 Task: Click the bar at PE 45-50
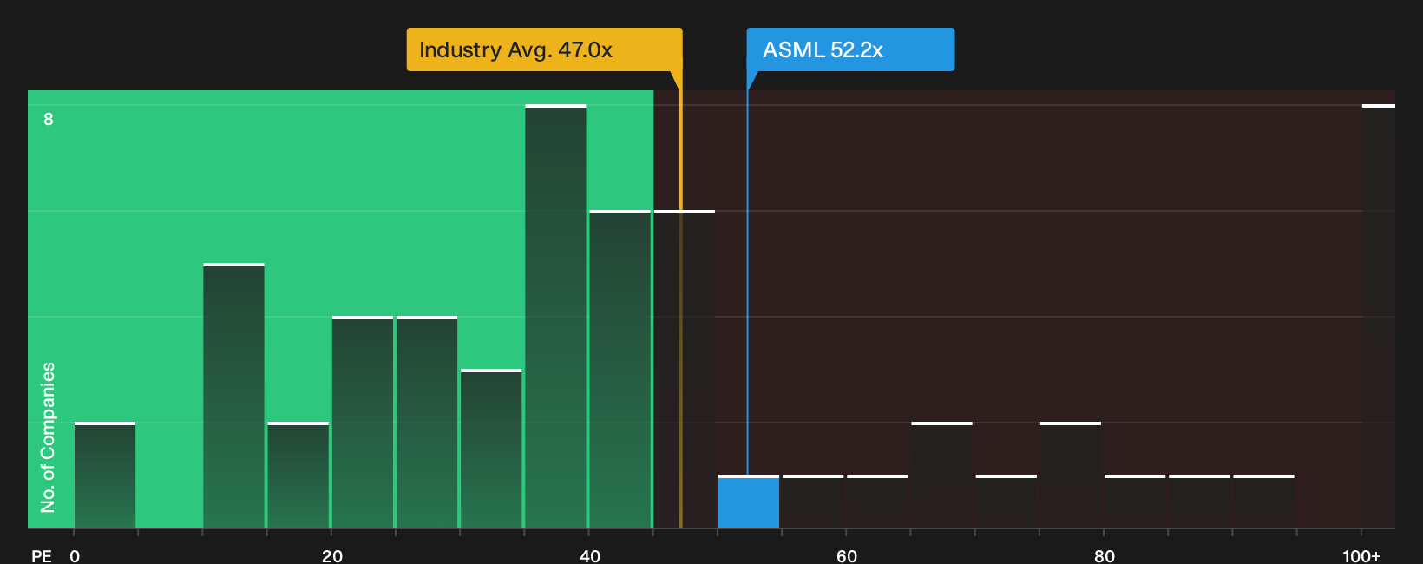point(685,369)
